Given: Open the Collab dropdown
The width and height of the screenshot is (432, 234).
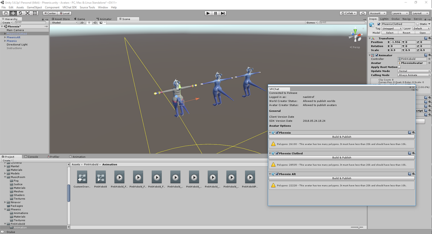Looking at the screenshot, I should pyautogui.click(x=349, y=13).
